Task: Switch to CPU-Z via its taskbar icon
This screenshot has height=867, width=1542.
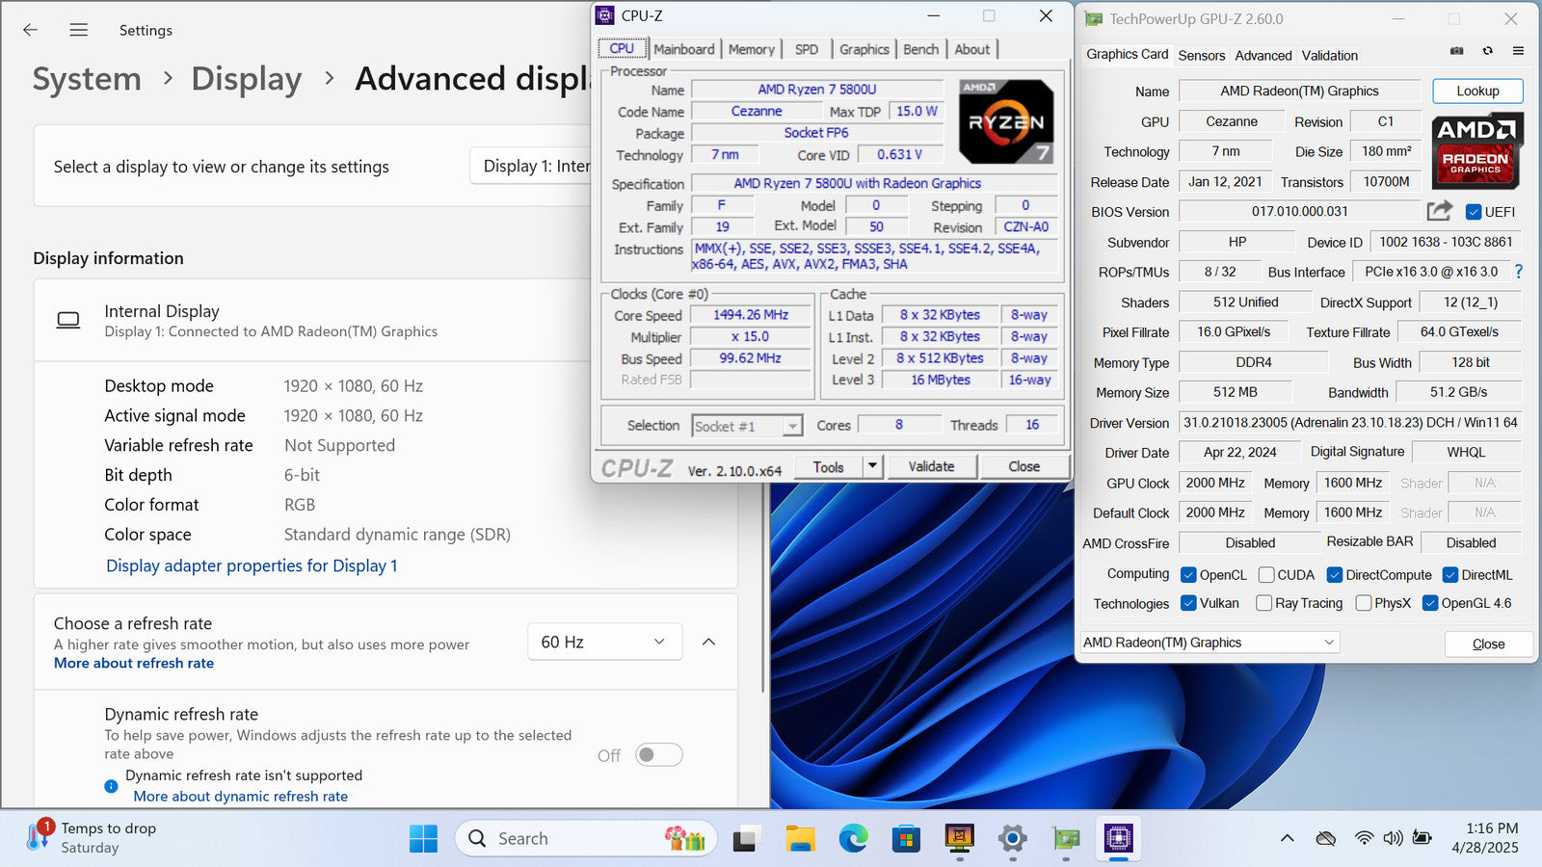Action: (1118, 839)
